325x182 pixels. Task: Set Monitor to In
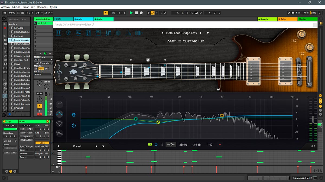[x=36, y=69]
